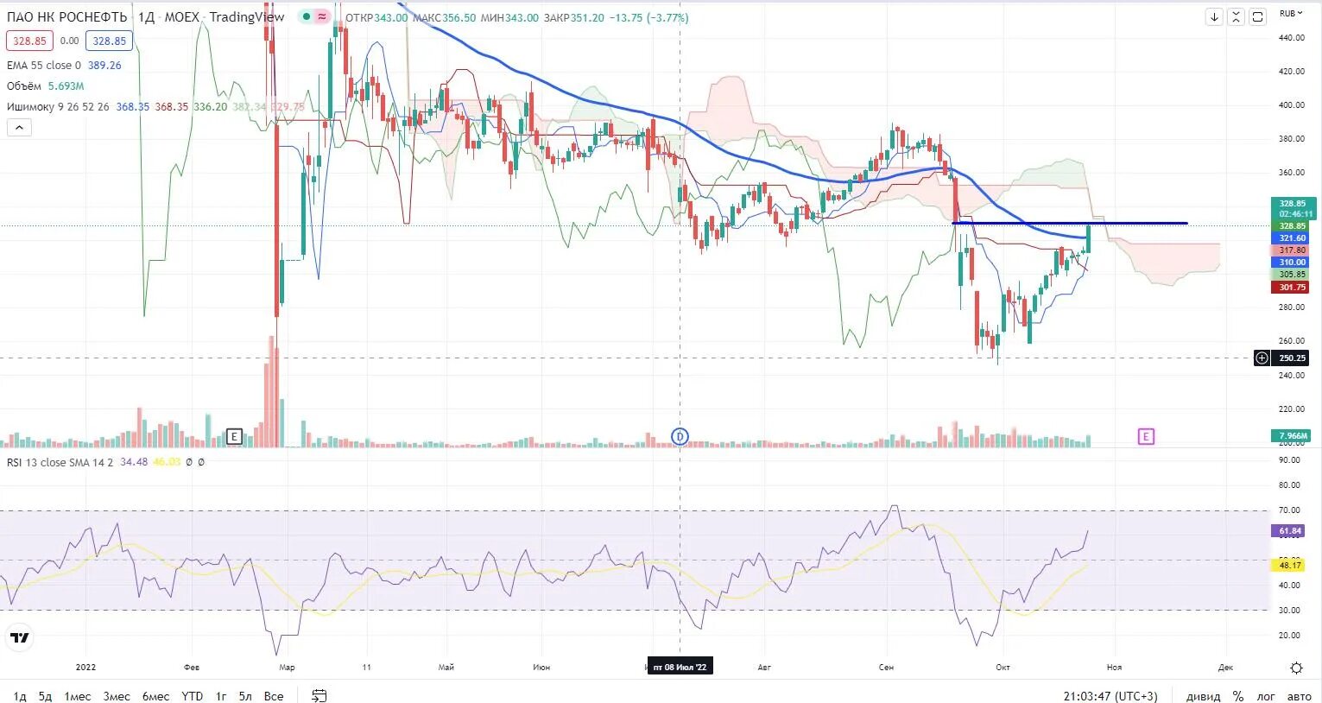The width and height of the screenshot is (1322, 703).
Task: Select the 1г time range
Action: pos(221,696)
